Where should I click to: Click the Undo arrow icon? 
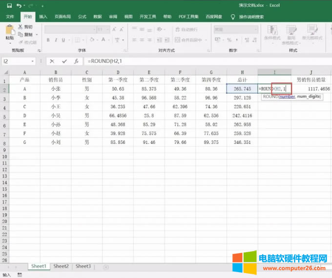click(19, 5)
